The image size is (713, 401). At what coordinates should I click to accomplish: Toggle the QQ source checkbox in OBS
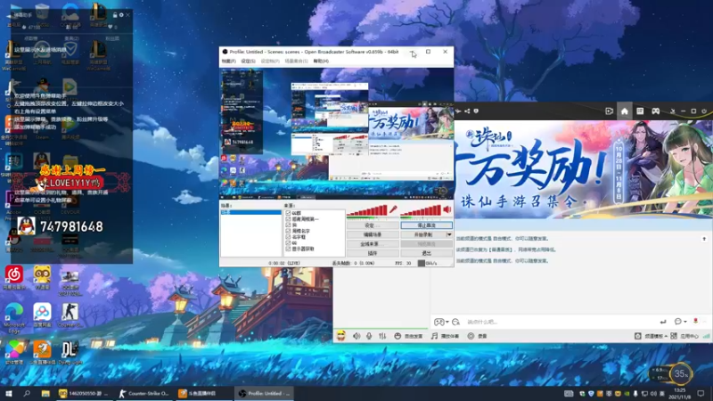pyautogui.click(x=288, y=242)
